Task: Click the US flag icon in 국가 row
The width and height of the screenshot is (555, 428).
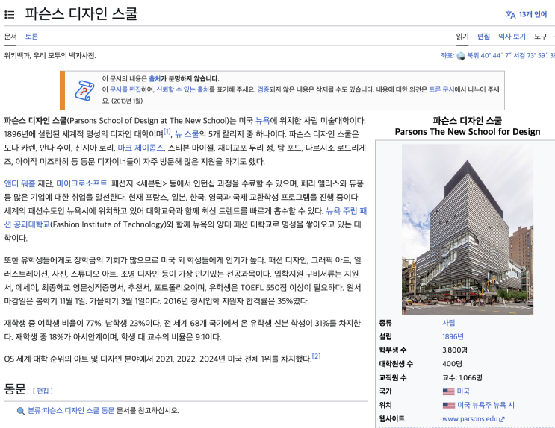Action: point(448,391)
